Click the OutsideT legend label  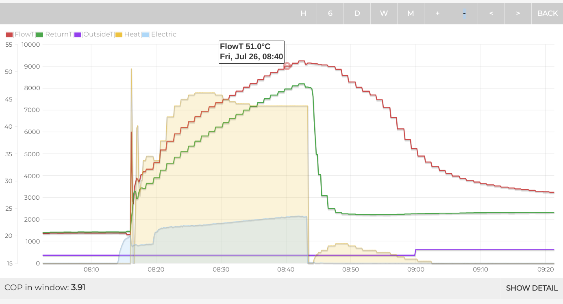98,34
